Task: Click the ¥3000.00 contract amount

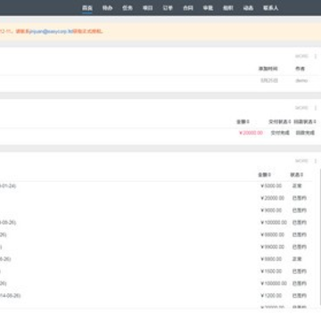Action: pyautogui.click(x=271, y=210)
